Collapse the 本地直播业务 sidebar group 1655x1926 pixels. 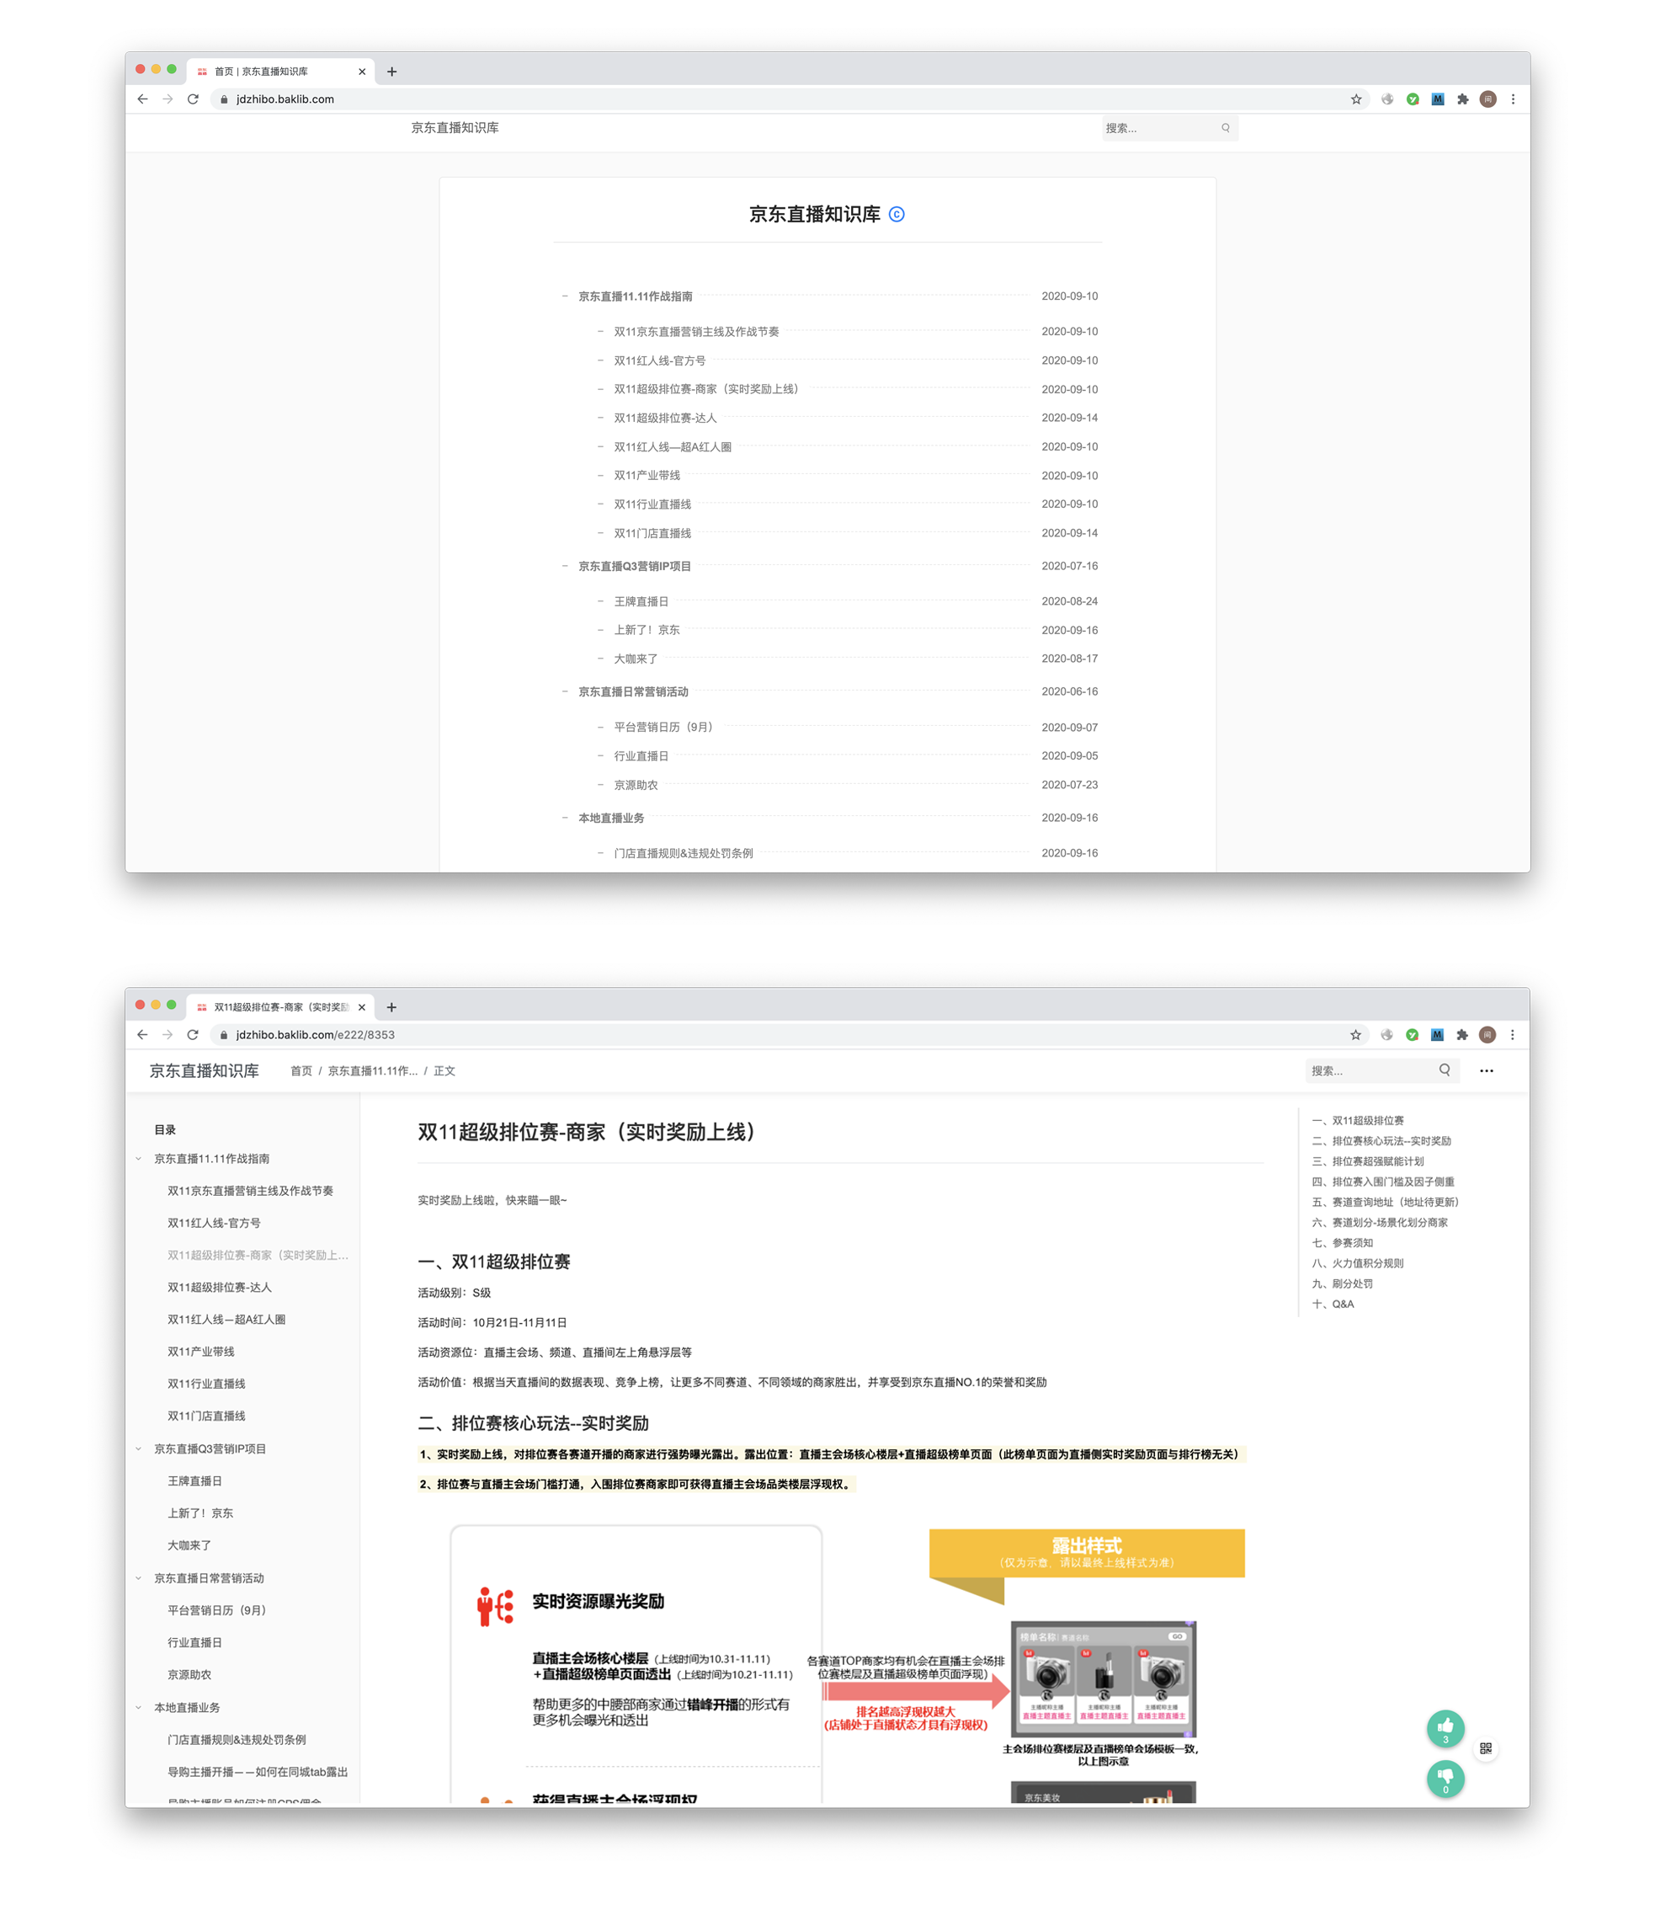point(140,1708)
